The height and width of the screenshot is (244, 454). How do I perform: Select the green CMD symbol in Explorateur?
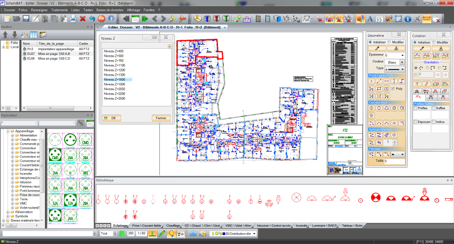(55, 155)
